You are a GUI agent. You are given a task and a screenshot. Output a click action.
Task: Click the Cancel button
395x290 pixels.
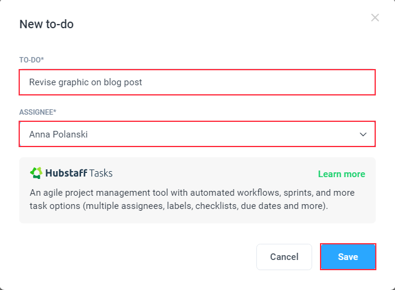284,257
